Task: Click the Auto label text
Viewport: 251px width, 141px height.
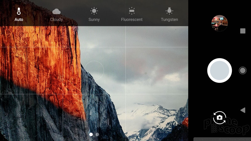Action: coord(19,19)
